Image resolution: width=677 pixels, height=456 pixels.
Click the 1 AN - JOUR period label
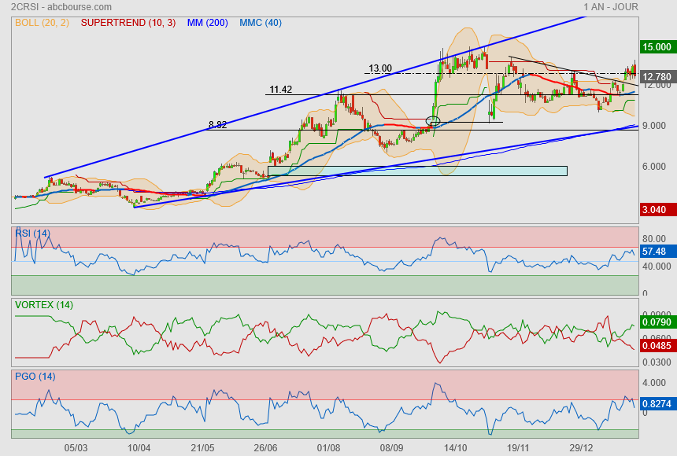click(611, 7)
